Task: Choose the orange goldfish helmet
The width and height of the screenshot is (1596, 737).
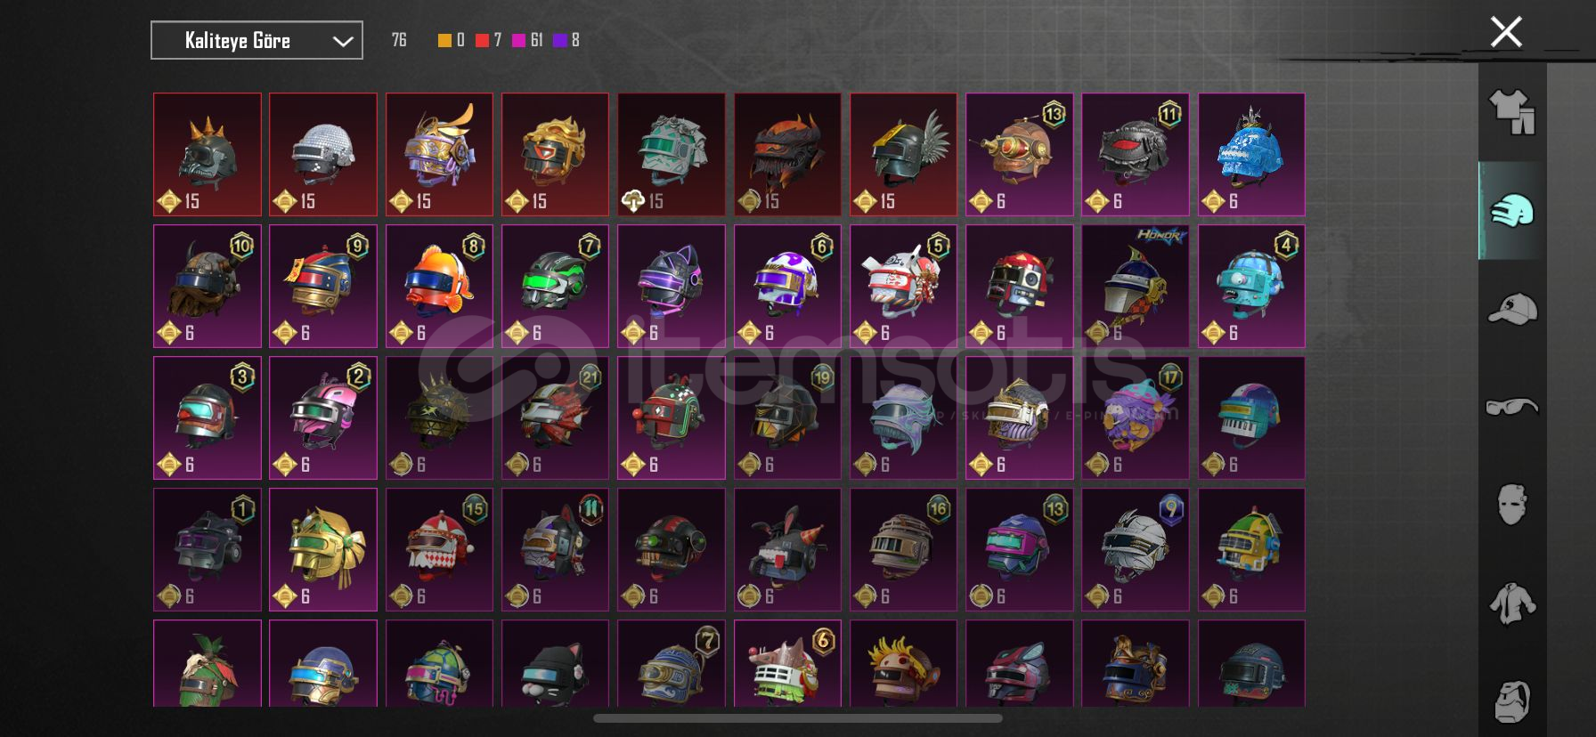Action: point(439,286)
